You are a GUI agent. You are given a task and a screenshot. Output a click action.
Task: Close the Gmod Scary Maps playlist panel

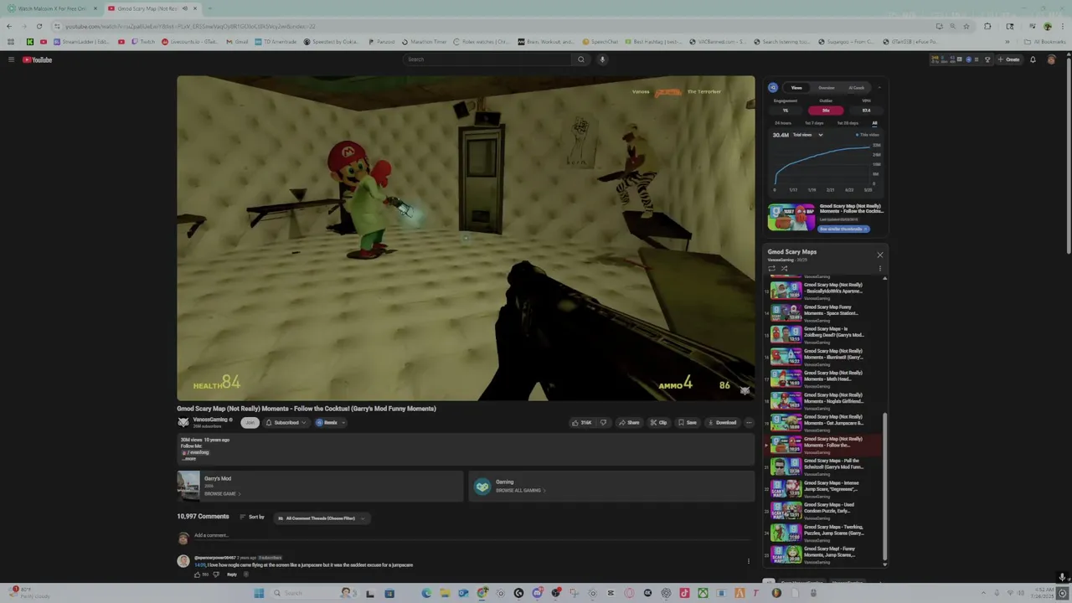pyautogui.click(x=879, y=255)
